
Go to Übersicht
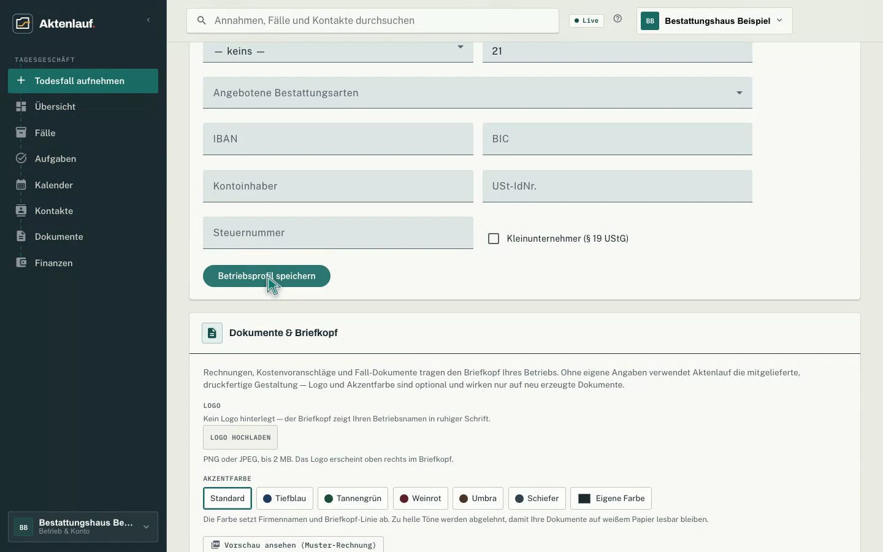(83, 107)
